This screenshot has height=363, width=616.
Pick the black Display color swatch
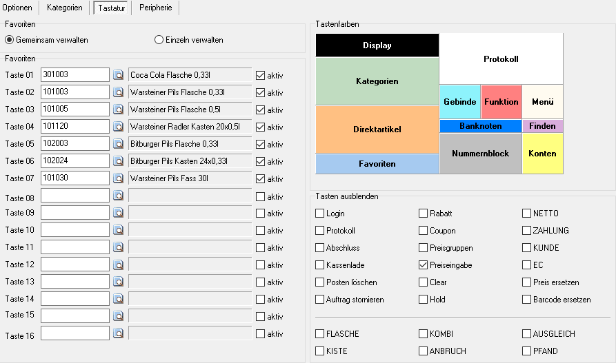(377, 45)
